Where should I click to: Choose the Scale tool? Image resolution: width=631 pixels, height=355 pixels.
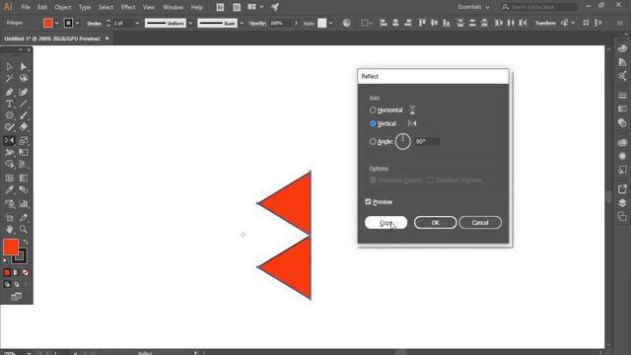click(x=24, y=140)
